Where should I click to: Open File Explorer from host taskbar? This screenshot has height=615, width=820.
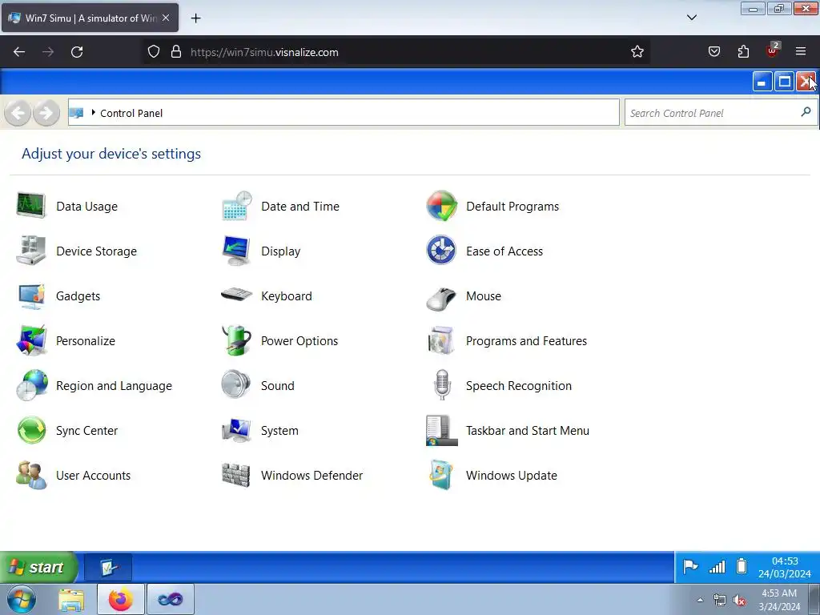71,599
